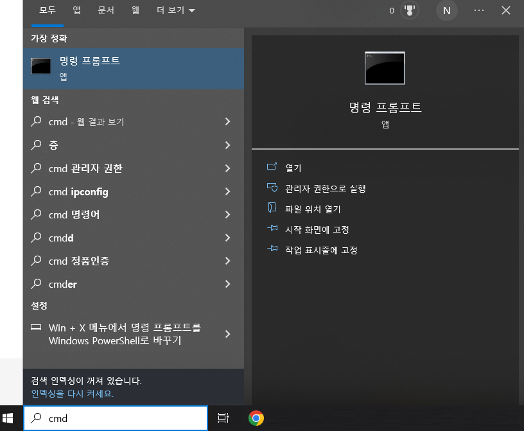Open the Win + X PowerShell setting entry

point(134,334)
